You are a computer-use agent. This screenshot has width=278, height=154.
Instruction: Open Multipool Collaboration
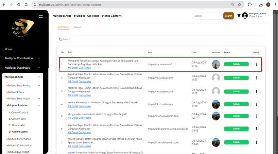click(x=19, y=145)
